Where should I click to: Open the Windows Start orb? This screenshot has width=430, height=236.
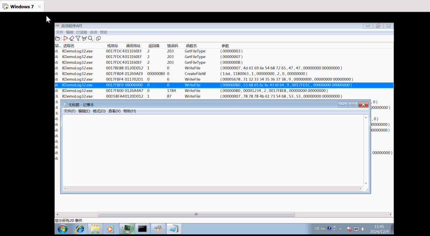coord(63,229)
